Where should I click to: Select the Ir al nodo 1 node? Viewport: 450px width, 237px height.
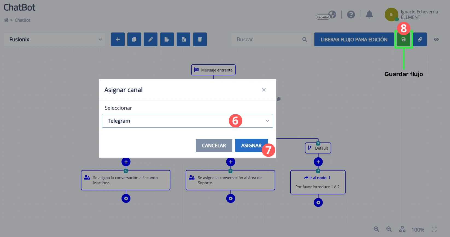318,182
